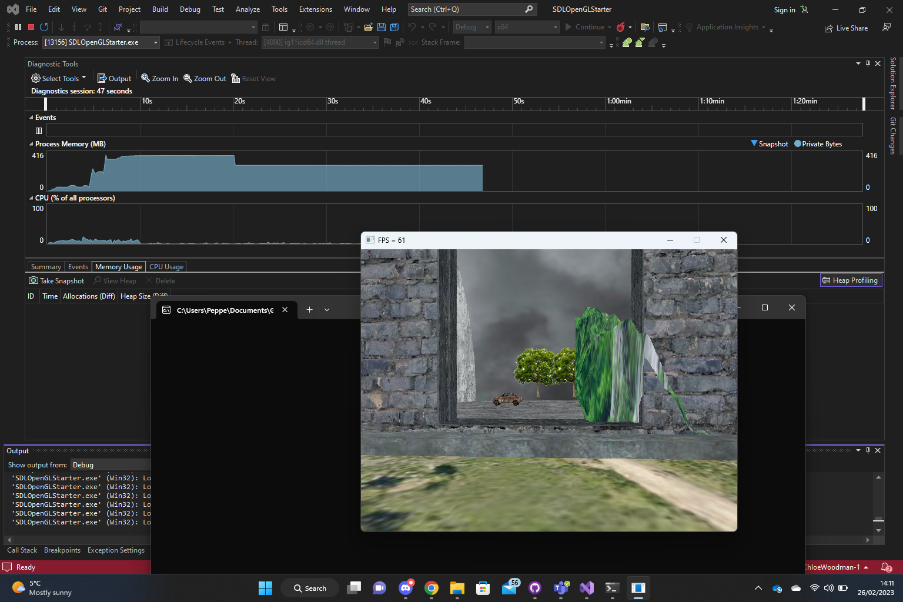
Task: Restart debugging with the circular arrow
Action: [x=44, y=27]
